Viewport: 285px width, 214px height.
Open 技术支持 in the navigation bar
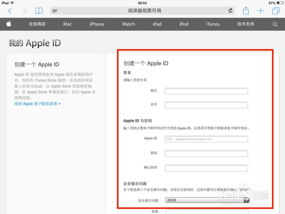point(246,24)
